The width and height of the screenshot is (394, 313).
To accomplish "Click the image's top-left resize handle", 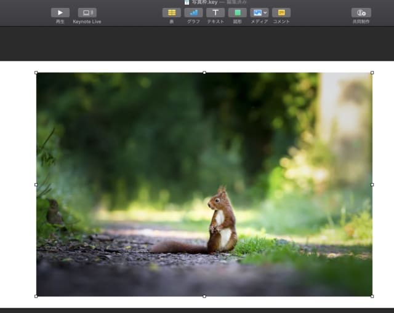I will point(36,73).
